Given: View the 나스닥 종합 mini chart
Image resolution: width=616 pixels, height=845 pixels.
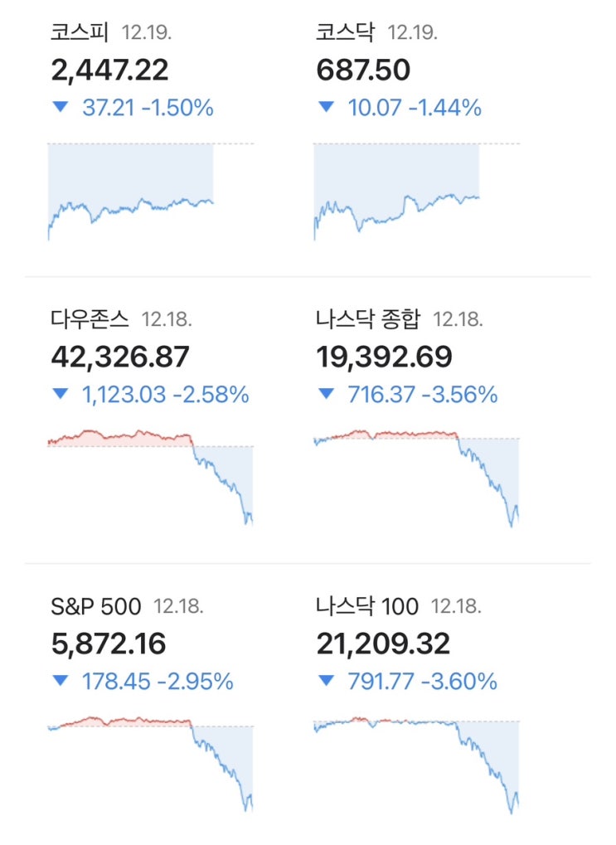Looking at the screenshot, I should click(x=416, y=477).
